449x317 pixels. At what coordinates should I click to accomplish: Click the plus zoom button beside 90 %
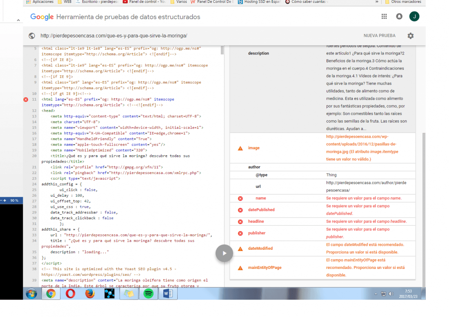[x=4, y=200]
